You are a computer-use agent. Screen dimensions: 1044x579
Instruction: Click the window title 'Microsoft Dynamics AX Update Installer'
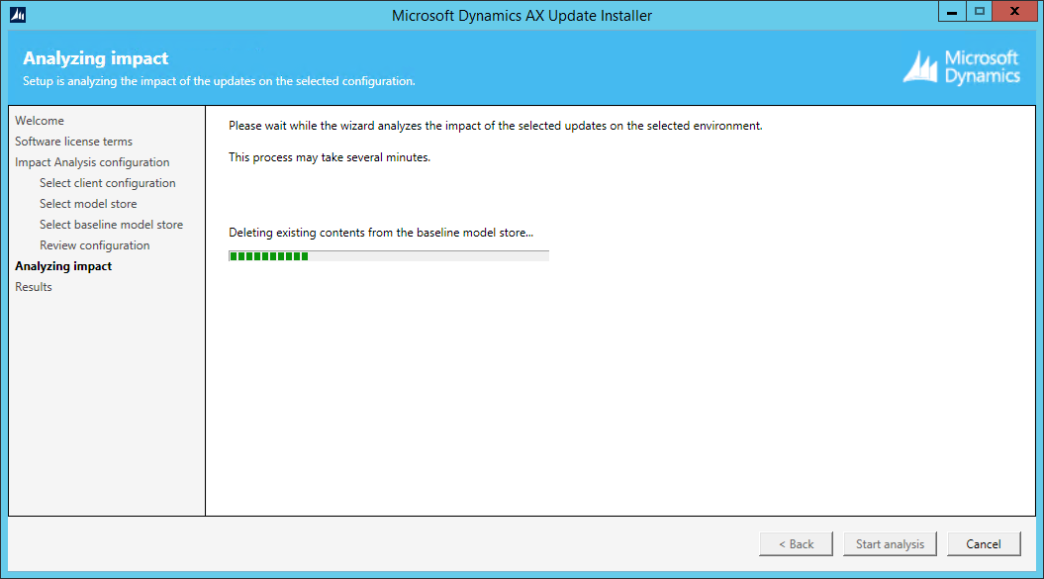click(x=522, y=15)
